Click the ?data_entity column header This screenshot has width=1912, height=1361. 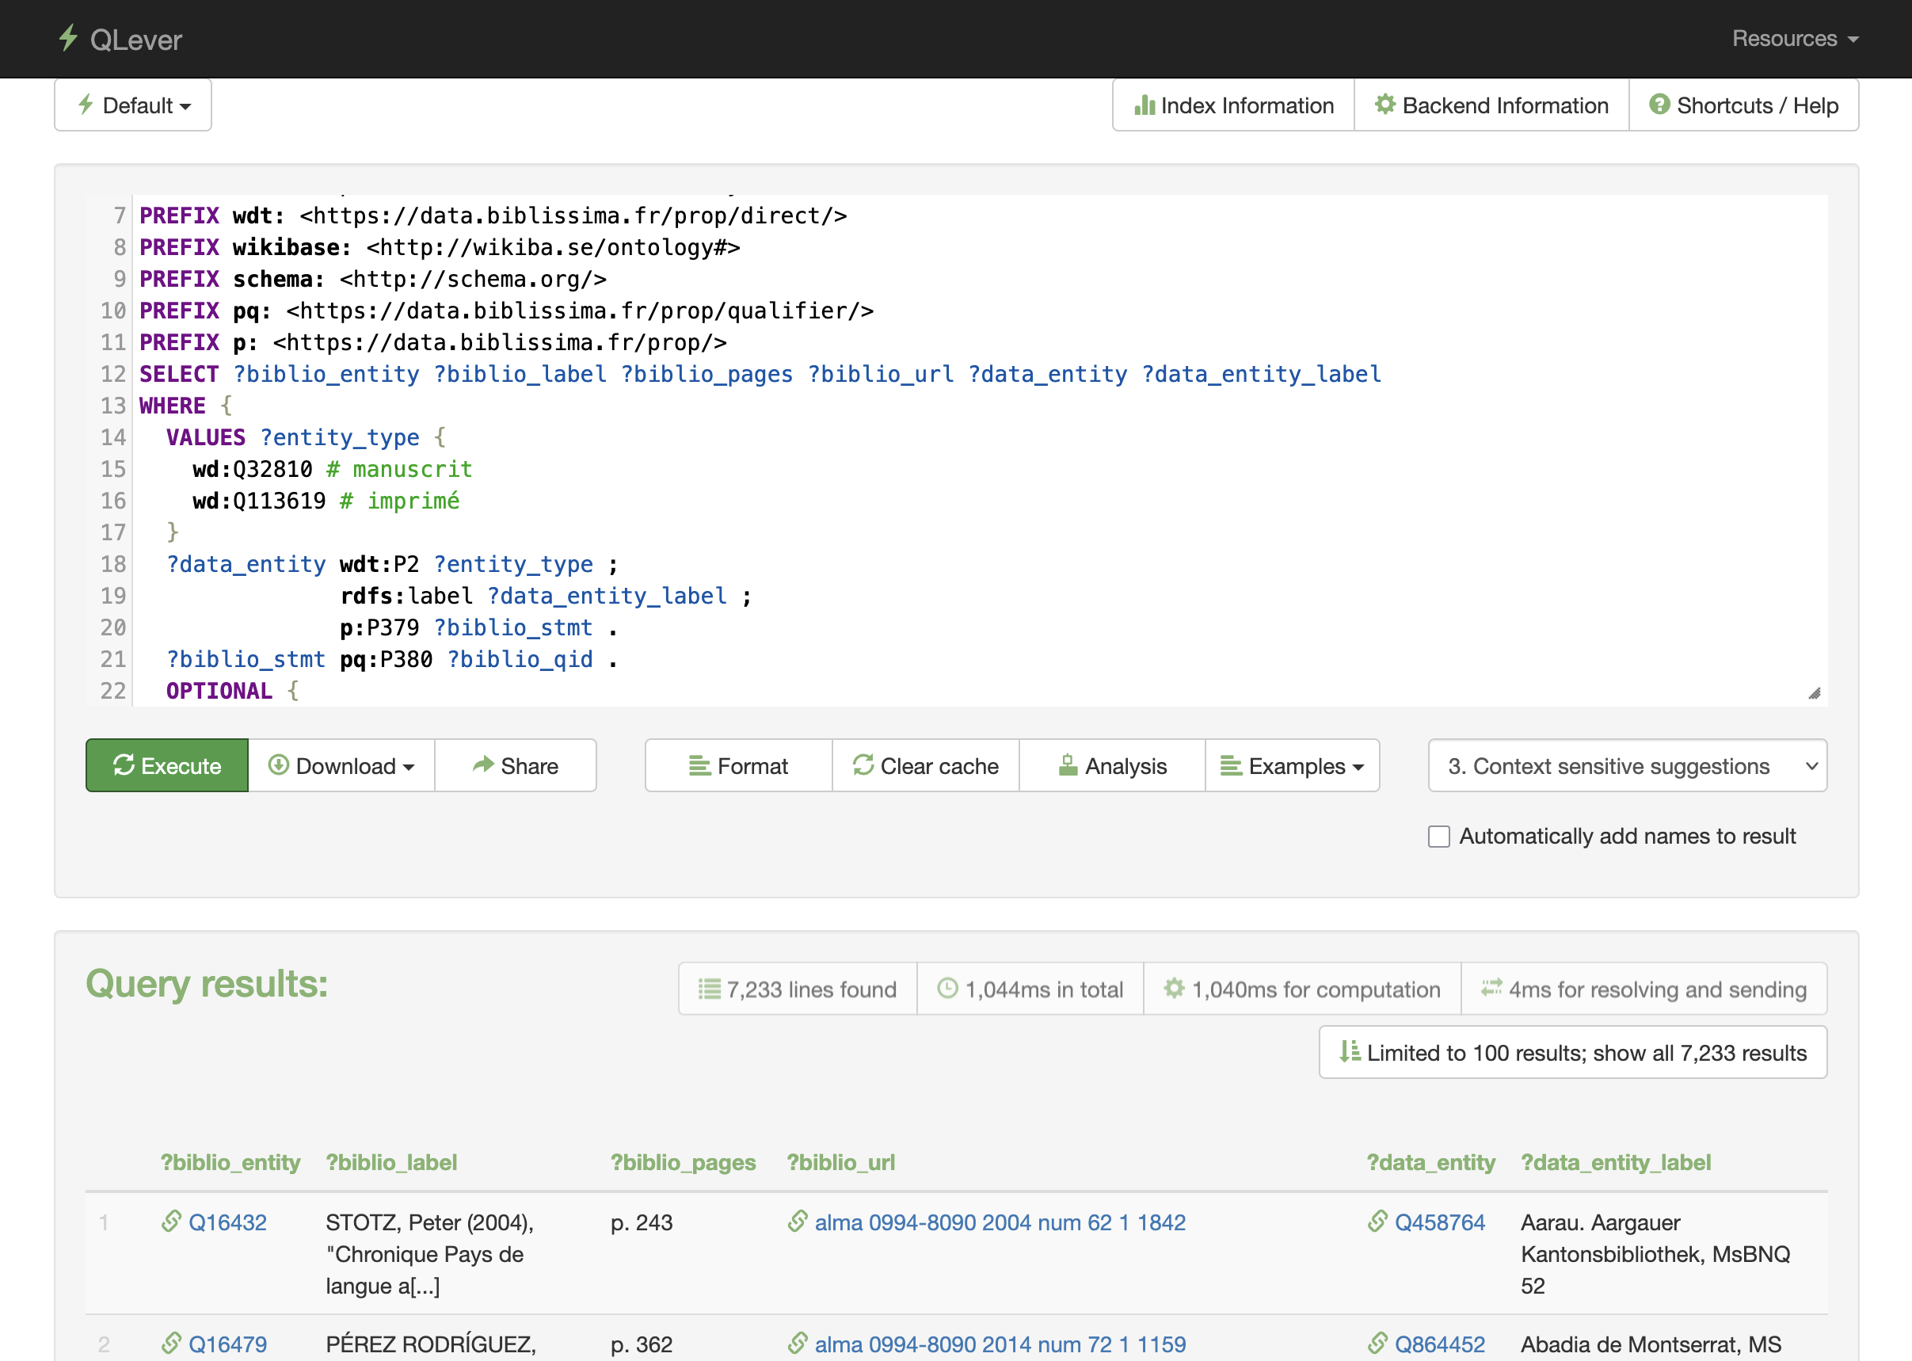(x=1430, y=1161)
